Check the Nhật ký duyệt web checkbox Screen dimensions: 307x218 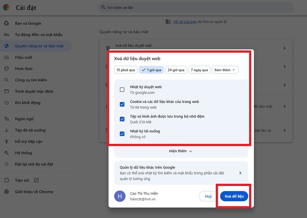pos(122,89)
